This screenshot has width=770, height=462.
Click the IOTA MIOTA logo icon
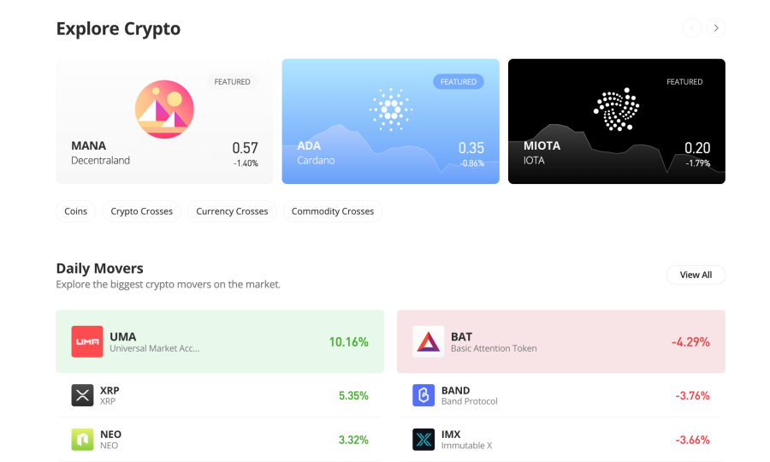tap(616, 109)
